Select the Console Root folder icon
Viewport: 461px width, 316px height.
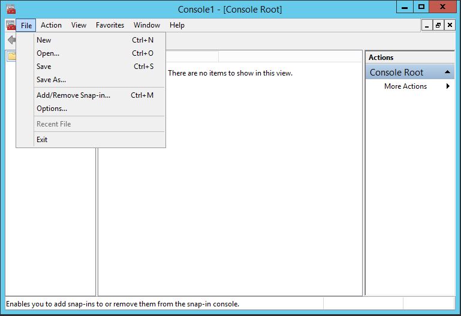coord(11,56)
